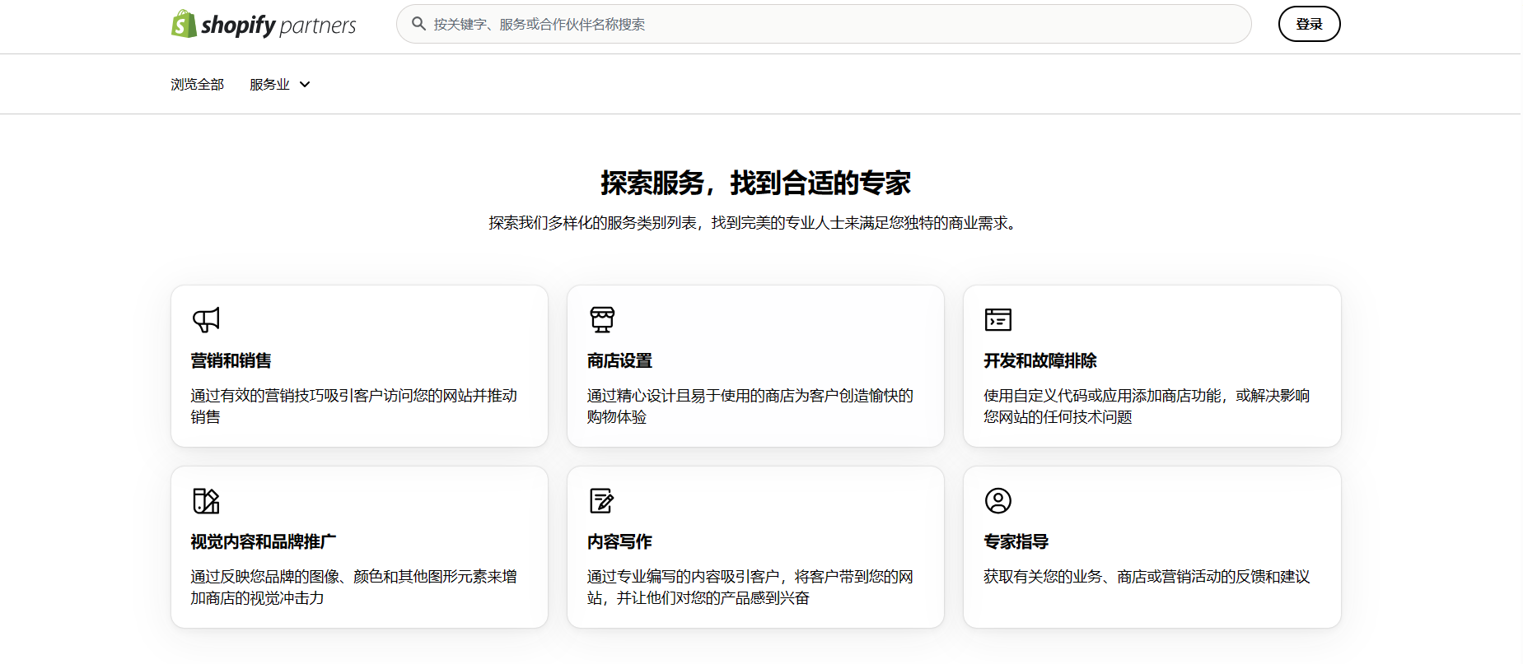
Task: Click the 登录 login button
Action: pos(1309,24)
